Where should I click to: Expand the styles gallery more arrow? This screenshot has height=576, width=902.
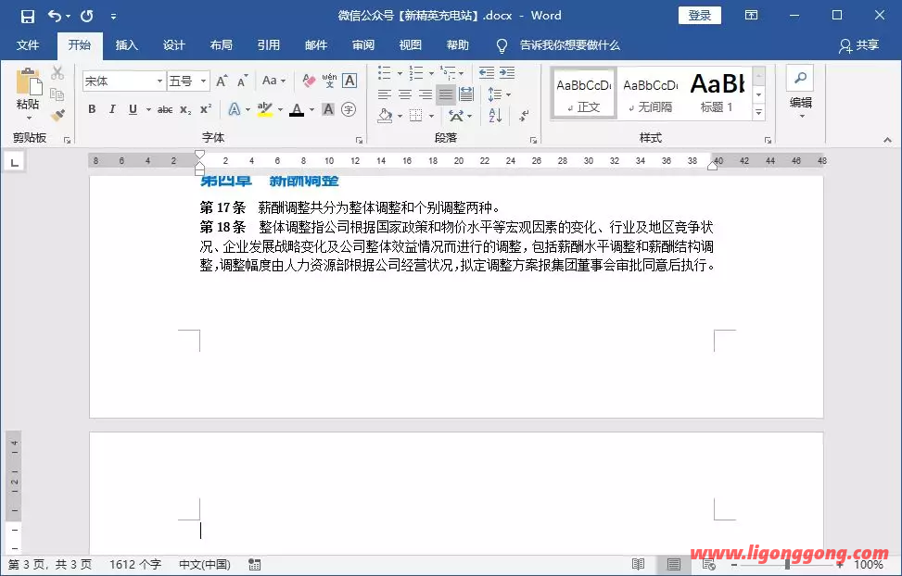tap(758, 112)
